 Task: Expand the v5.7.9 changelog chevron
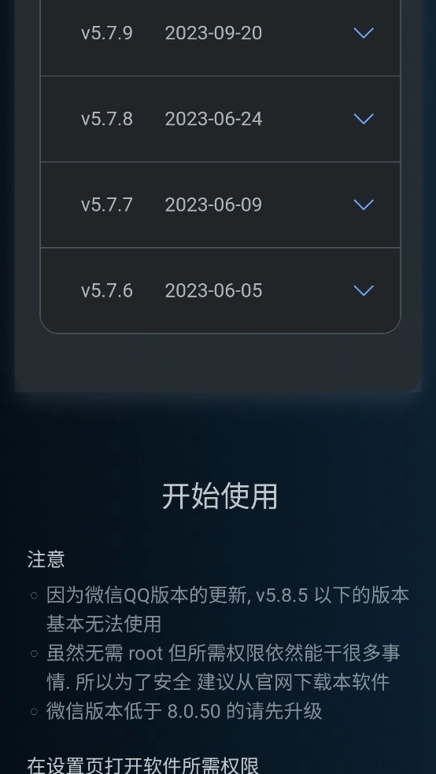click(x=364, y=33)
